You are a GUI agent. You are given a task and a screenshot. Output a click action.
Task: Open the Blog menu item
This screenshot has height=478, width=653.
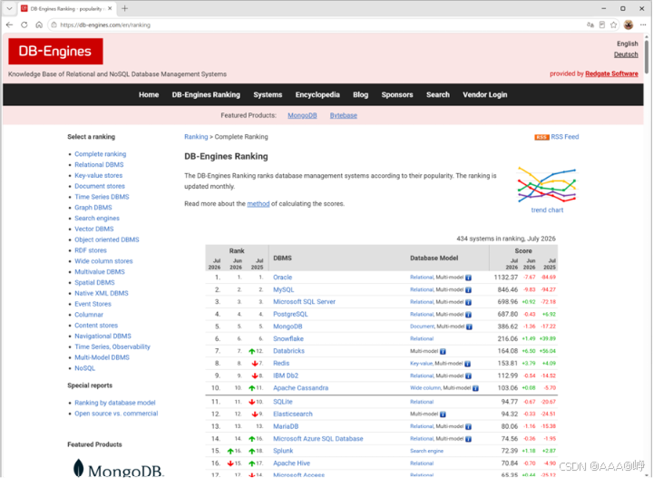[x=361, y=94]
